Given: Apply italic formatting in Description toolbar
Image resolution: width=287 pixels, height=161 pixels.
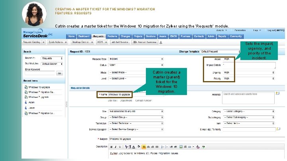Looking at the screenshot, I should tap(116, 147).
